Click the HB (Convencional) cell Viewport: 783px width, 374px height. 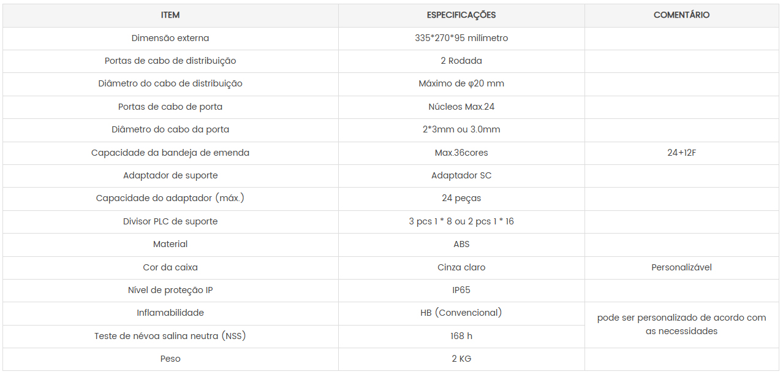(x=461, y=313)
